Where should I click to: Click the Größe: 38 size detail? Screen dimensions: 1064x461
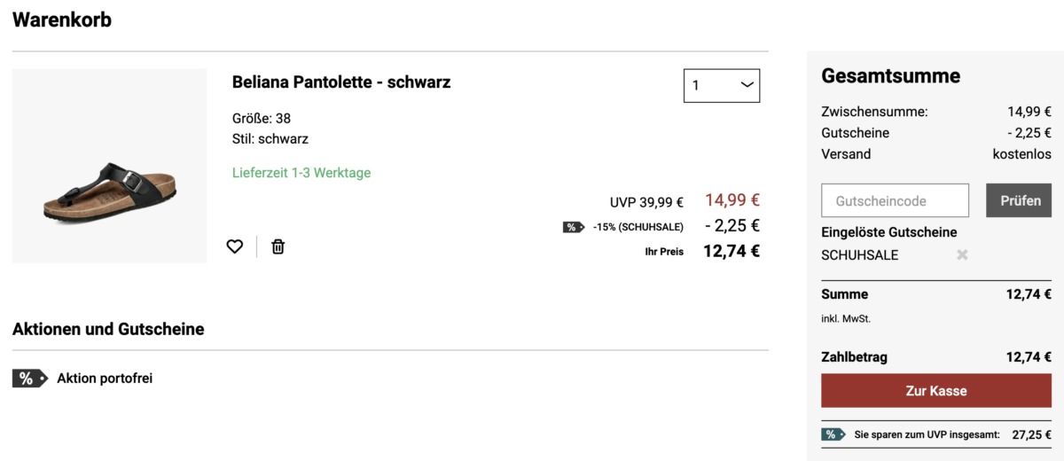tap(262, 118)
